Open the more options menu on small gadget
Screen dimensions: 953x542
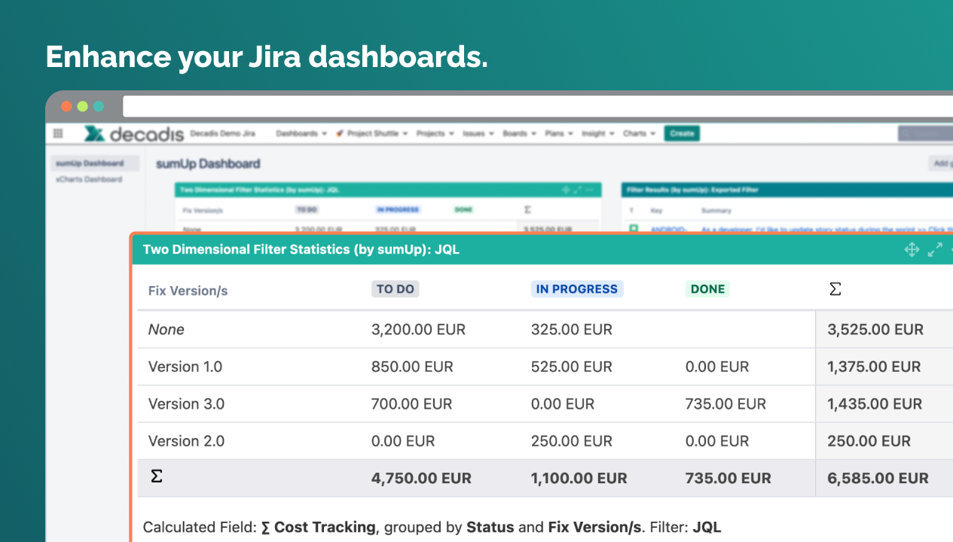pyautogui.click(x=590, y=190)
